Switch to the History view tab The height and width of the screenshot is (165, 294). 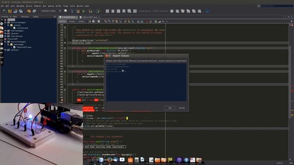point(81,22)
